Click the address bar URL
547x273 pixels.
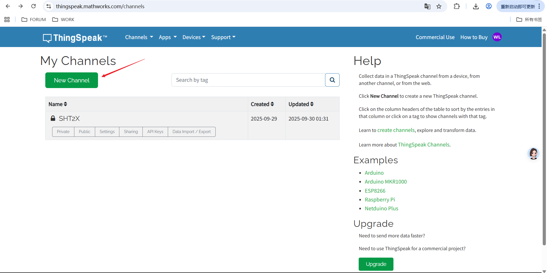(x=100, y=6)
